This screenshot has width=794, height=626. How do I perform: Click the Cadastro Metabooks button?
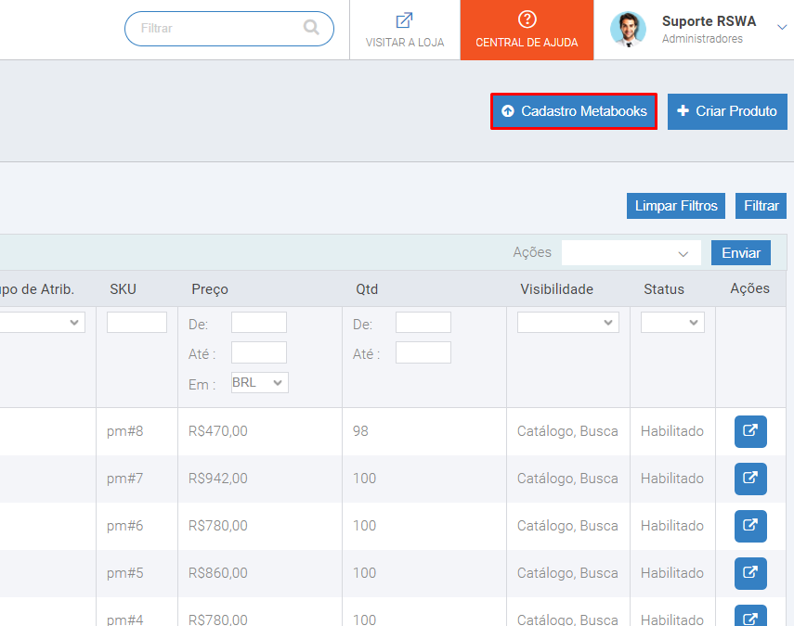(574, 111)
